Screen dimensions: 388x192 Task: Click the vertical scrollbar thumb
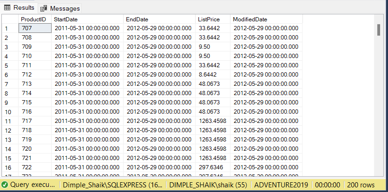(379, 29)
